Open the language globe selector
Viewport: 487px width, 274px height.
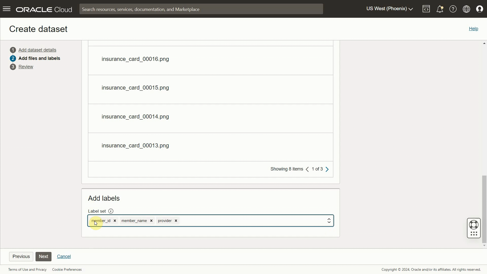pos(467,9)
